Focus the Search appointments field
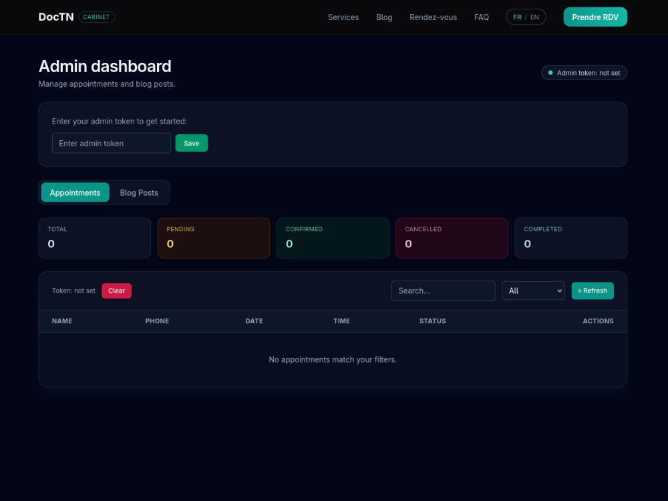Viewport: 668px width, 501px height. (443, 291)
